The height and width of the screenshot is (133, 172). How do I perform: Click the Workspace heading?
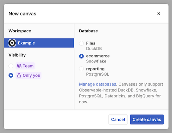point(20,31)
